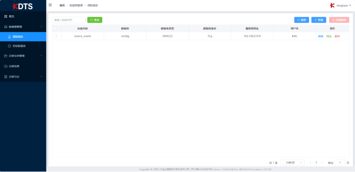The image size is (355, 172).
Task: Expand the 迁移任务管理 submenu chevron
Action: pyautogui.click(x=41, y=56)
